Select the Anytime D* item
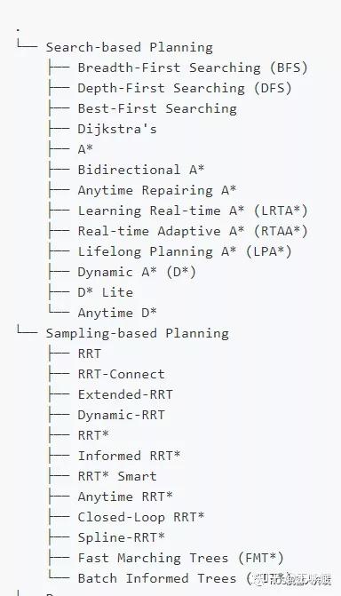Screen dimensions: 341x596 click(117, 313)
